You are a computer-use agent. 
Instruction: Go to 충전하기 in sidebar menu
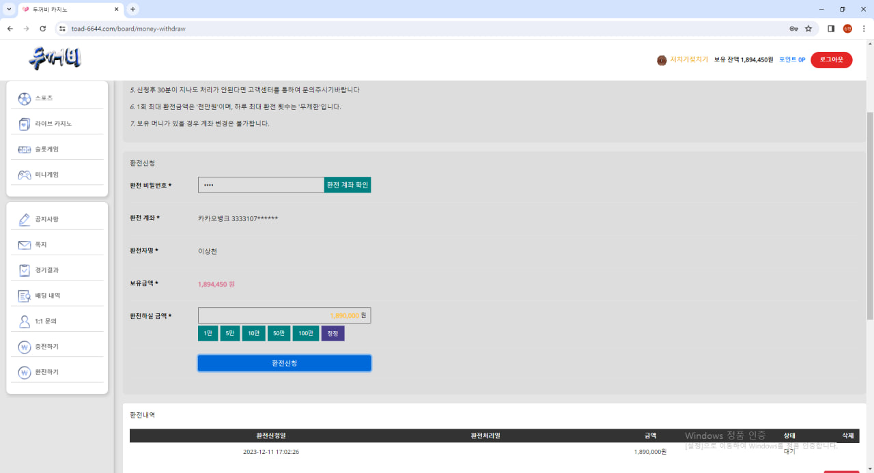click(46, 347)
